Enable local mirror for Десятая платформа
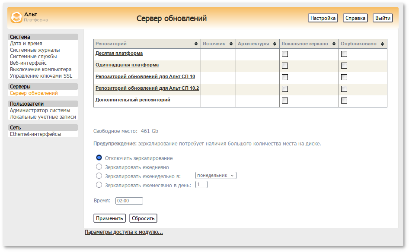Screen dimensions: 409x252 point(284,54)
